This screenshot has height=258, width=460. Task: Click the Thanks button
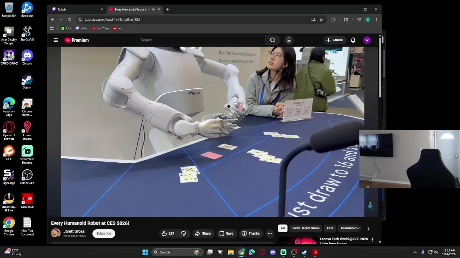(x=250, y=234)
